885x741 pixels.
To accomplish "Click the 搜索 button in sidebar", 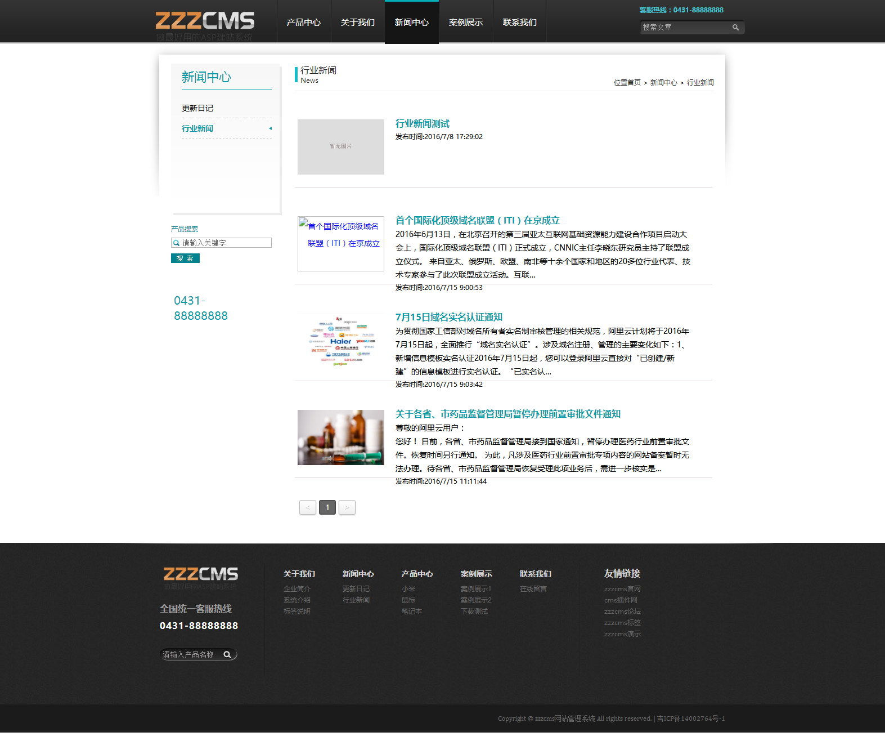I will [x=185, y=258].
